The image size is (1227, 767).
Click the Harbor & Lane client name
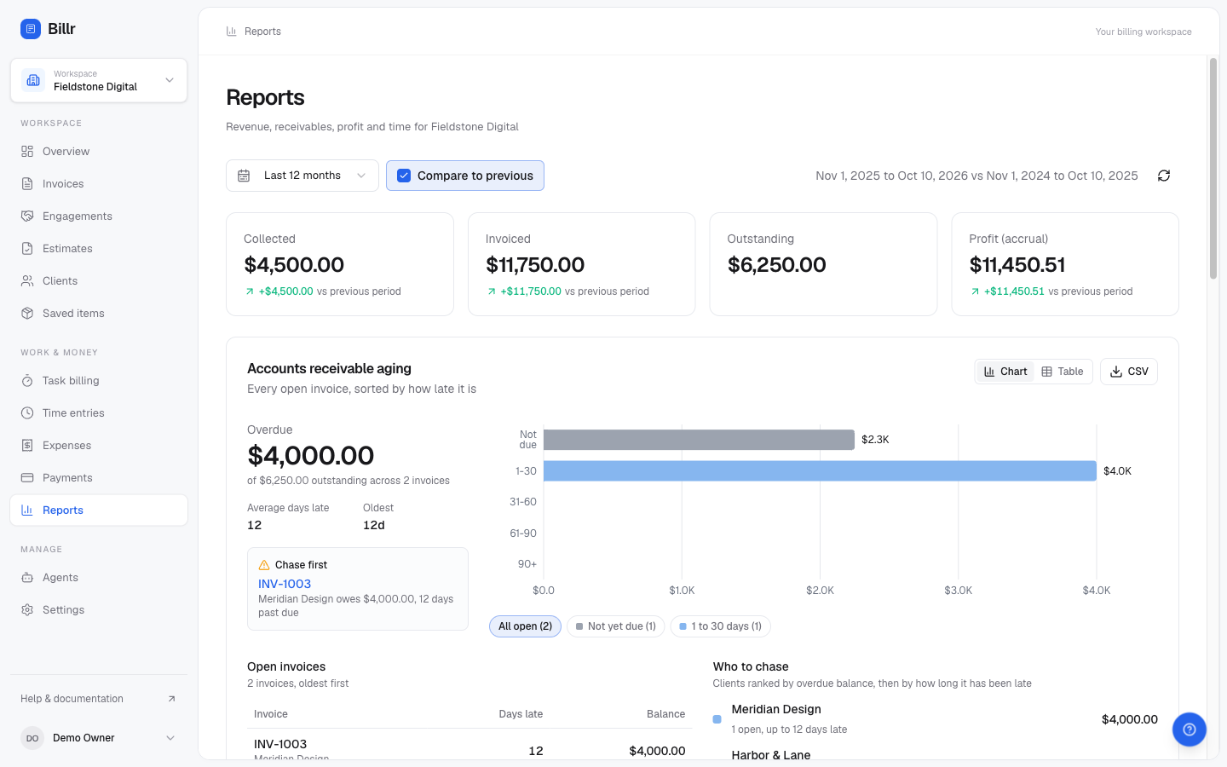pyautogui.click(x=771, y=754)
